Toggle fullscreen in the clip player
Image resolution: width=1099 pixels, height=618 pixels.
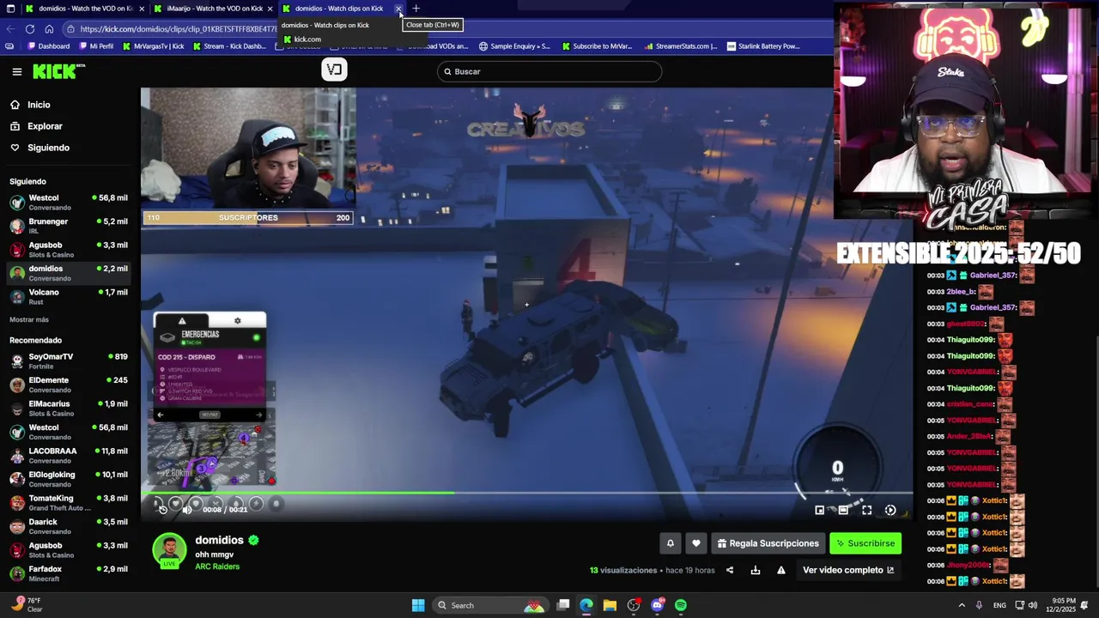click(867, 510)
